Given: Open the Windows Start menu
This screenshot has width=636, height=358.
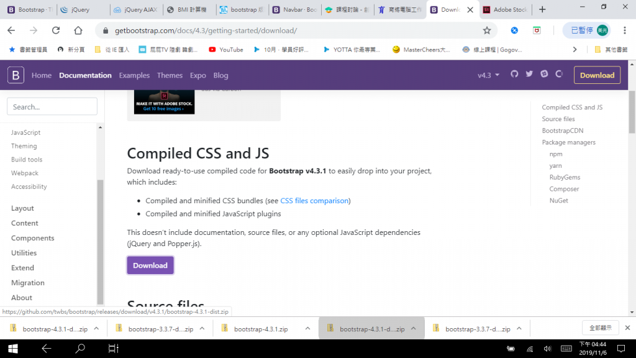Looking at the screenshot, I should pos(12,349).
